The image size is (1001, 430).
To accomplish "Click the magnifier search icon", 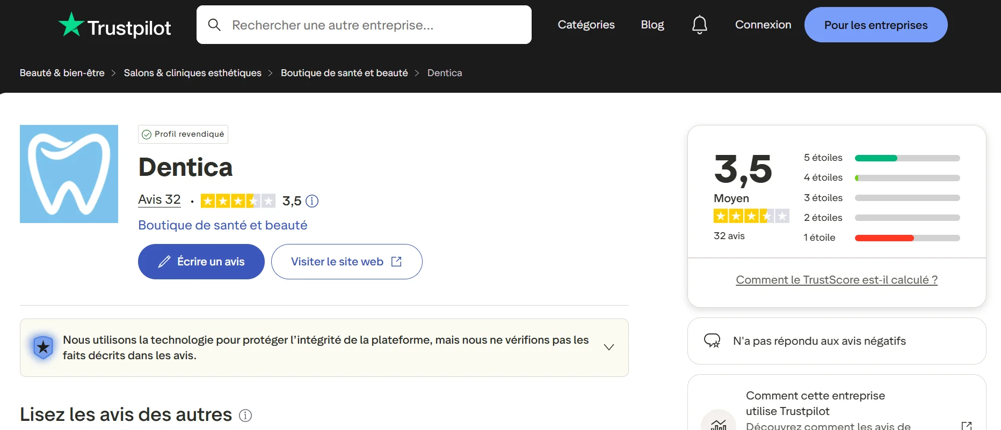I will tap(214, 25).
